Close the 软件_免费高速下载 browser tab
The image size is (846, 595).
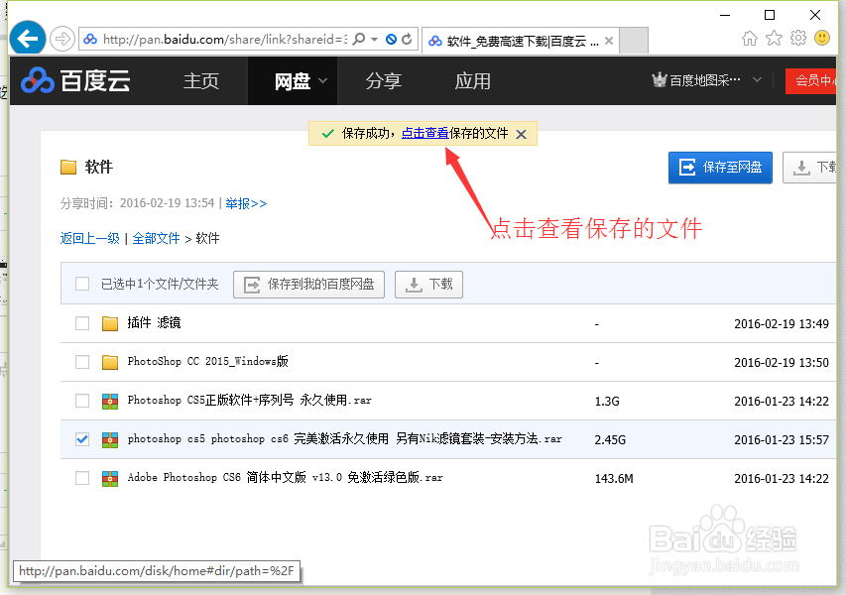pos(609,41)
